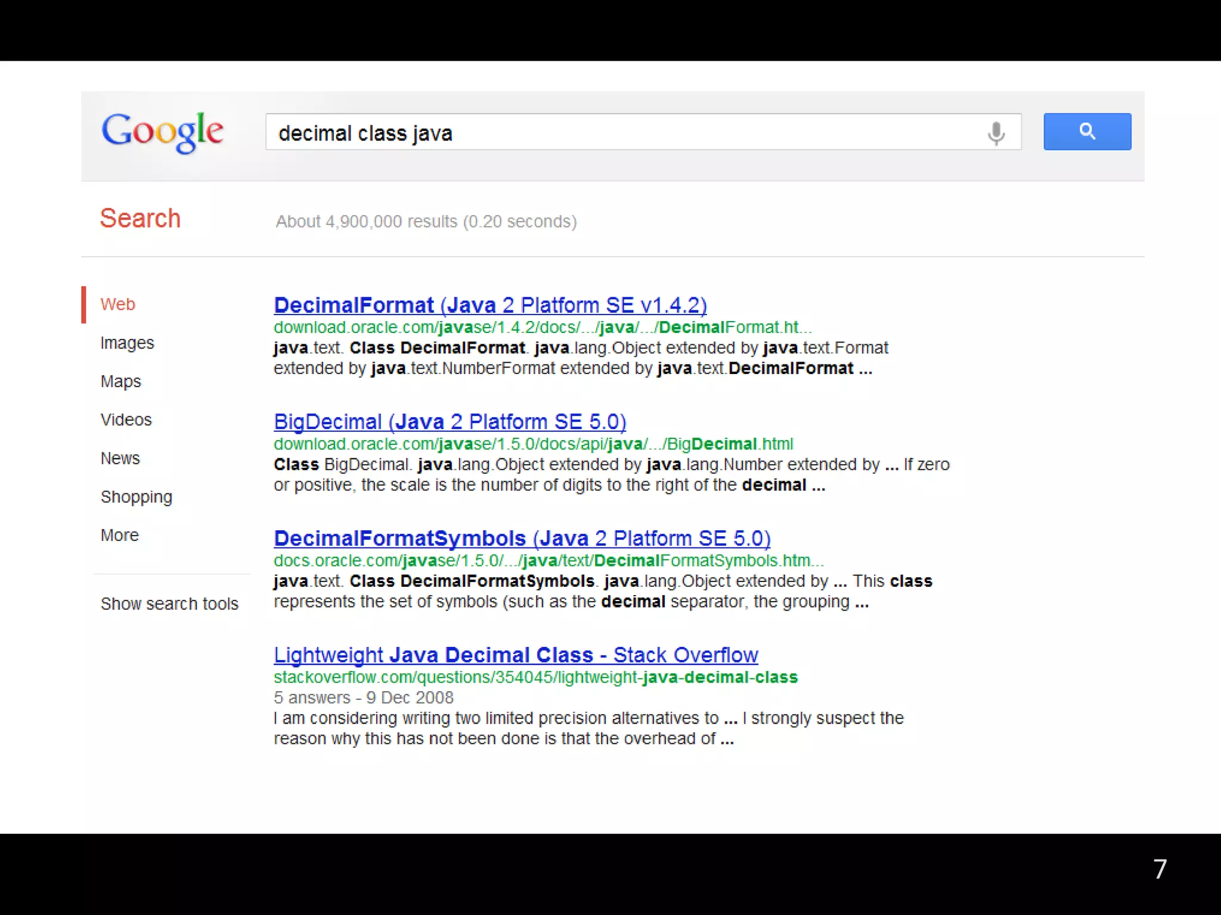Open BigDecimal Java 2 Platform SE 5.0 link
The height and width of the screenshot is (915, 1221).
coord(450,422)
